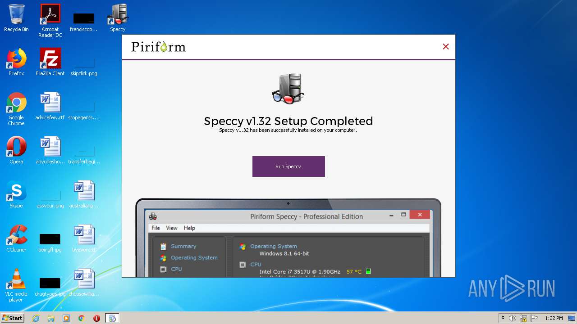
Task: Select the CCleaner desktop shortcut
Action: pyautogui.click(x=16, y=238)
